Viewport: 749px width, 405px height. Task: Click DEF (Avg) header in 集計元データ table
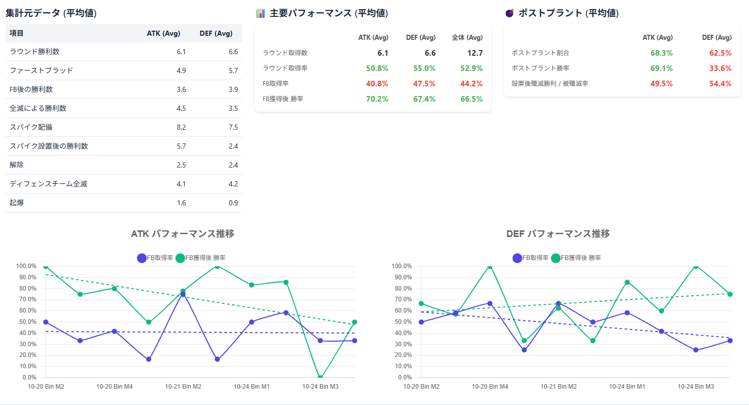point(216,34)
